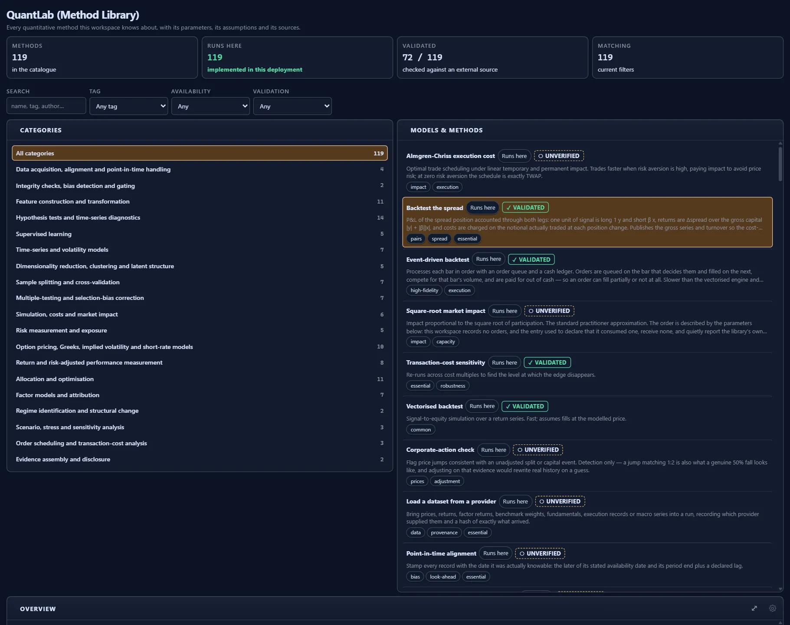This screenshot has height=625, width=790.
Task: Click the capacity tag chip
Action: coord(446,342)
